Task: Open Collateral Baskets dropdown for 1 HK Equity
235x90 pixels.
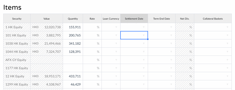Action: pos(227,27)
